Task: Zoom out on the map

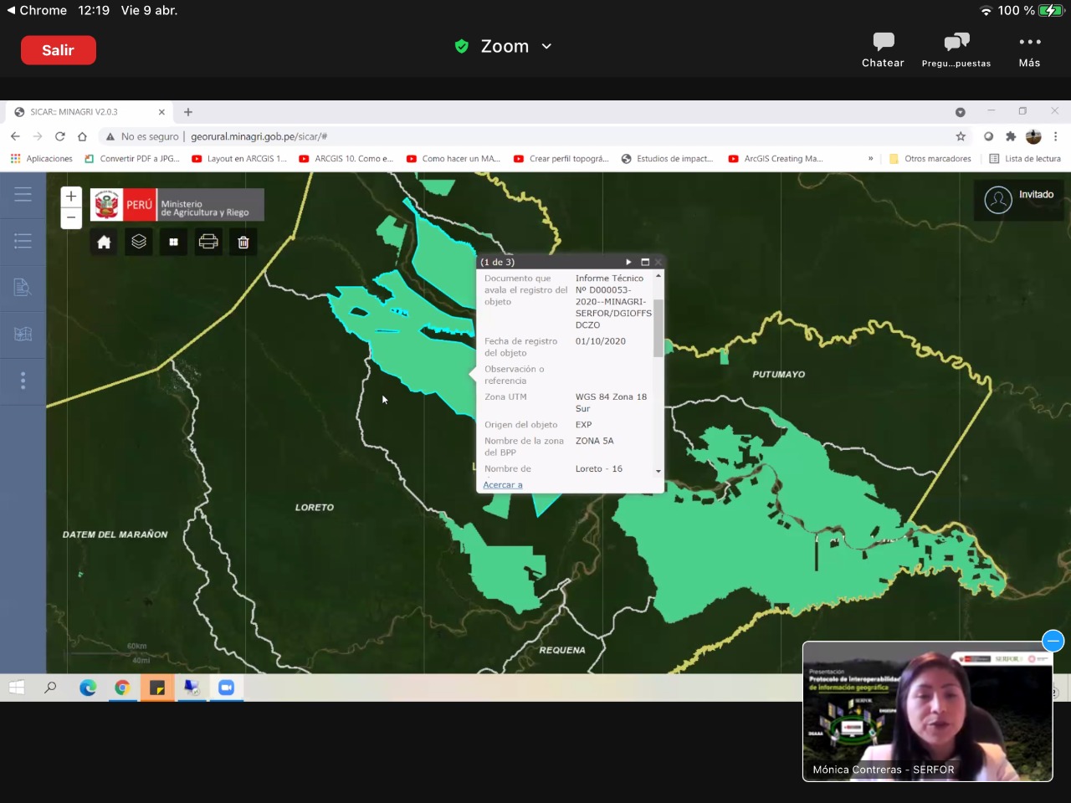Action: (x=71, y=217)
